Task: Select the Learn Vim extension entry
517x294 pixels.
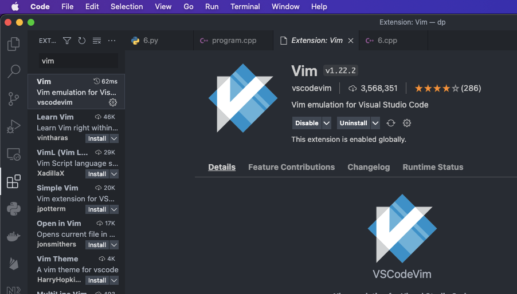Action: coord(76,128)
